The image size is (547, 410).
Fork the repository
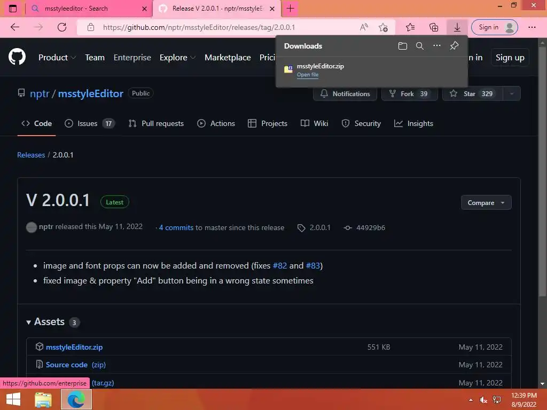tap(410, 93)
